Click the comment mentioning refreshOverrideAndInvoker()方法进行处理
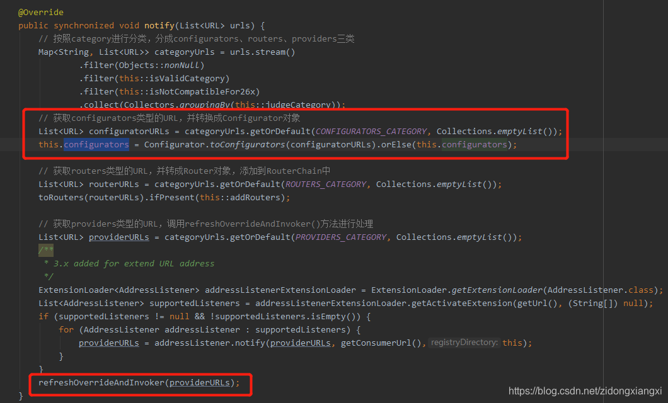668x403 pixels. coord(206,224)
